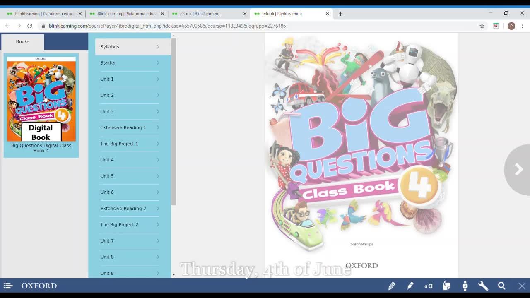Click the Big Questions Digital Class Book 4 title
Viewport: 530px width, 298px height.
point(41,148)
